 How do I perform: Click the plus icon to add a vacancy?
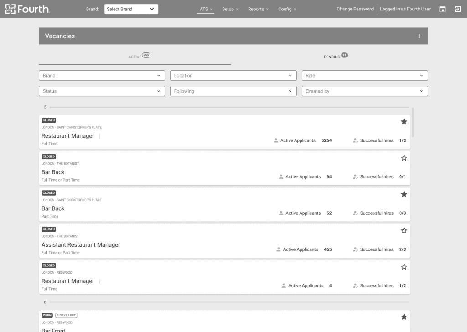click(x=419, y=36)
